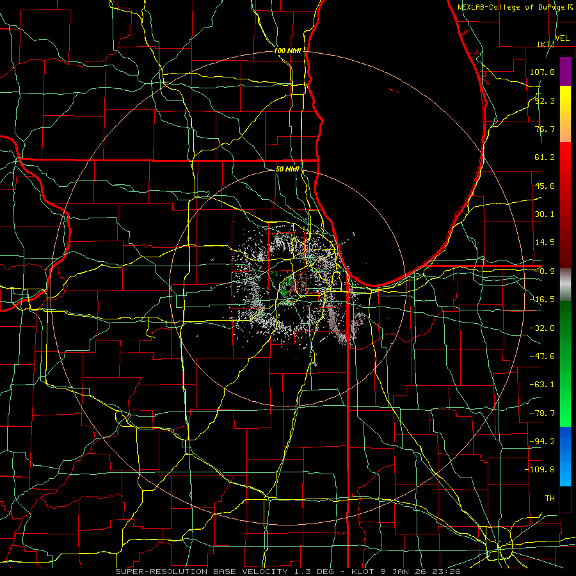
Task: Pick the blue segment of color bar
Action: (x=565, y=456)
